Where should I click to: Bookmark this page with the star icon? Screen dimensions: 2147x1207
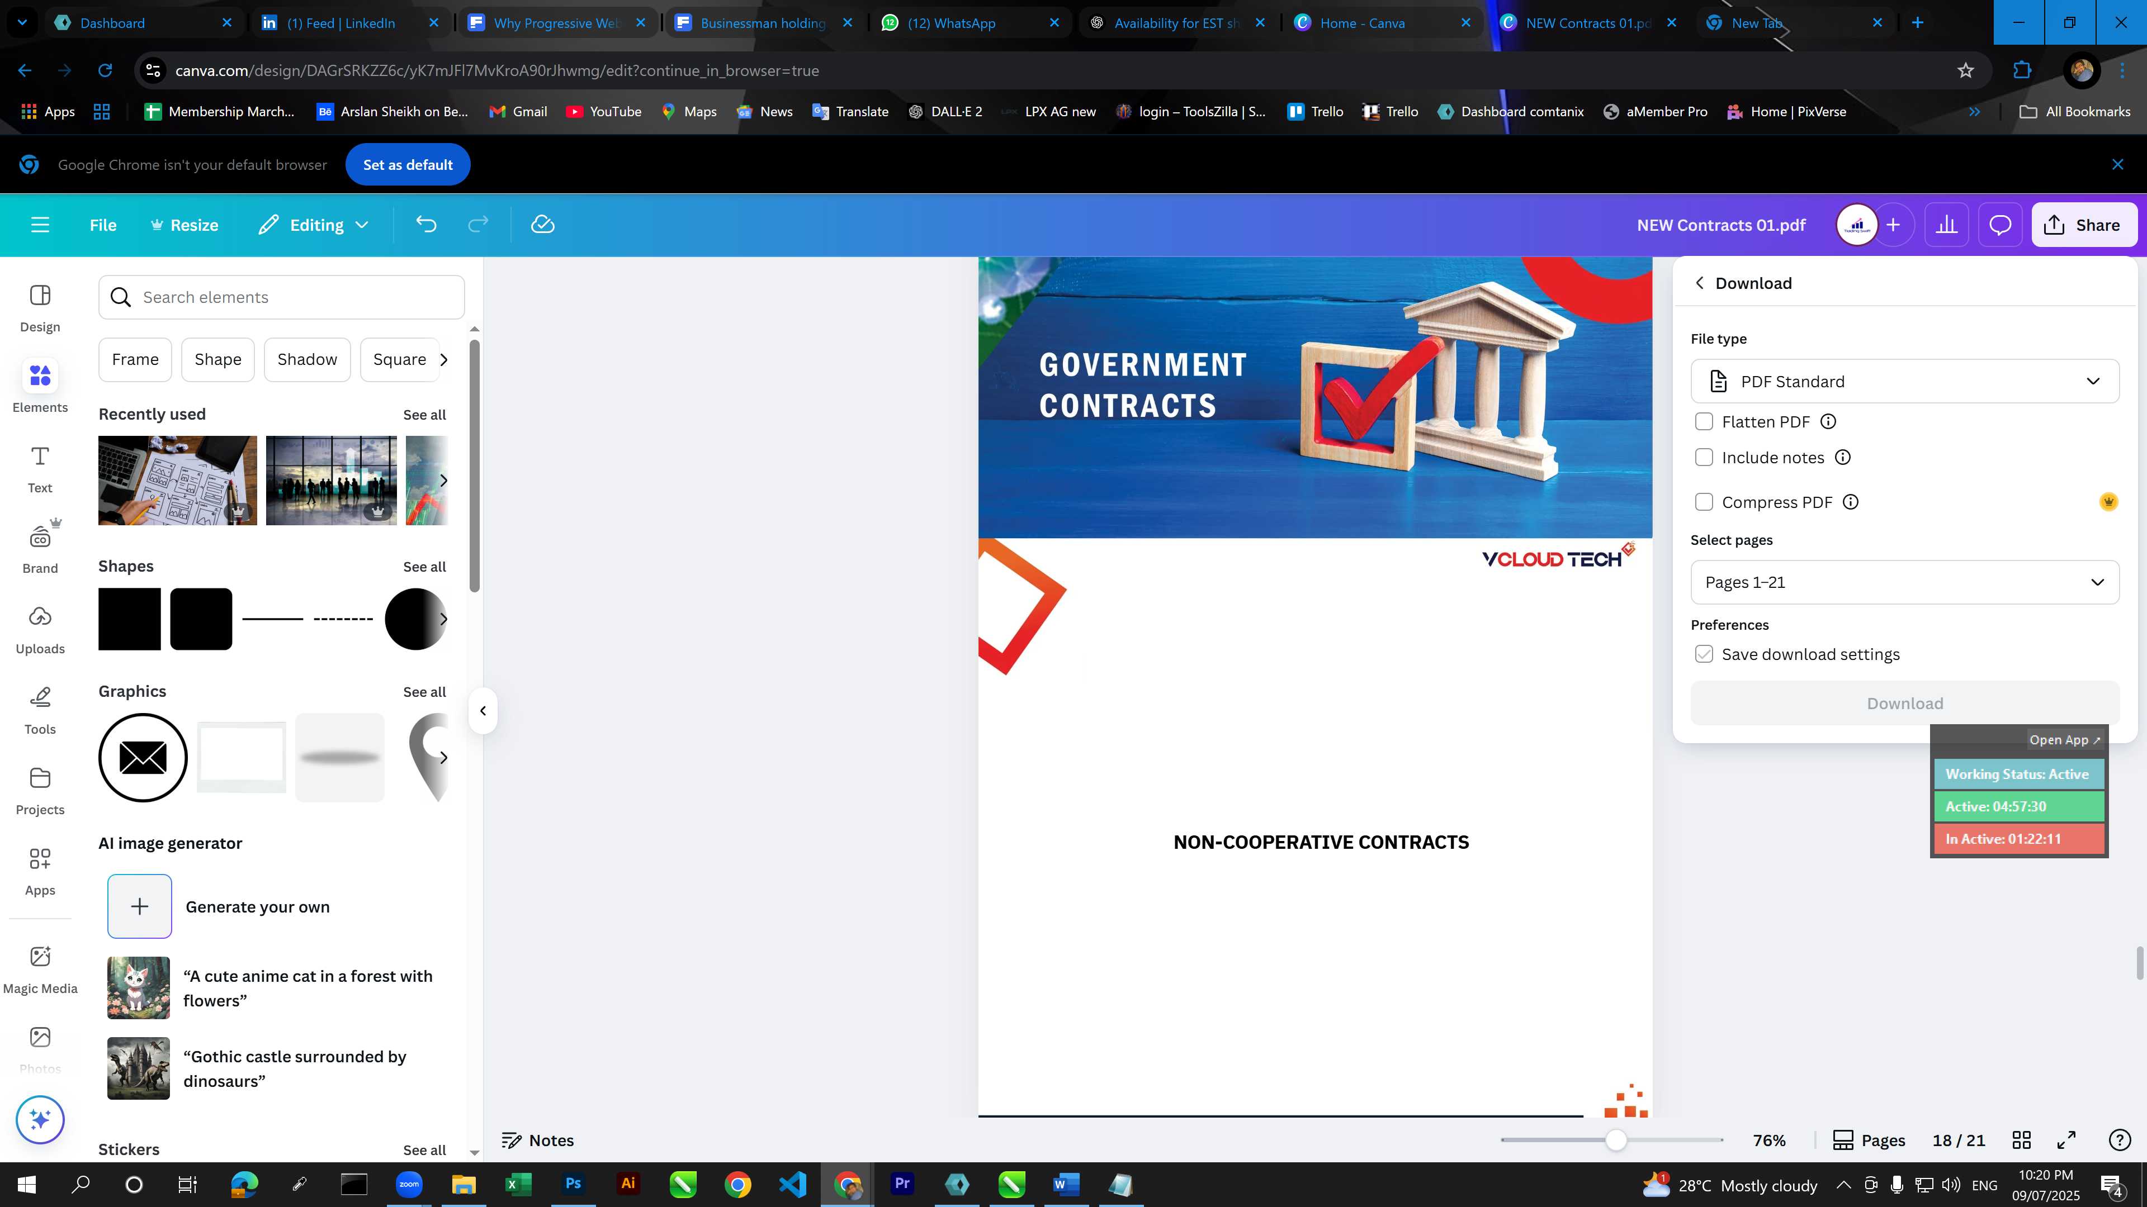tap(1965, 71)
